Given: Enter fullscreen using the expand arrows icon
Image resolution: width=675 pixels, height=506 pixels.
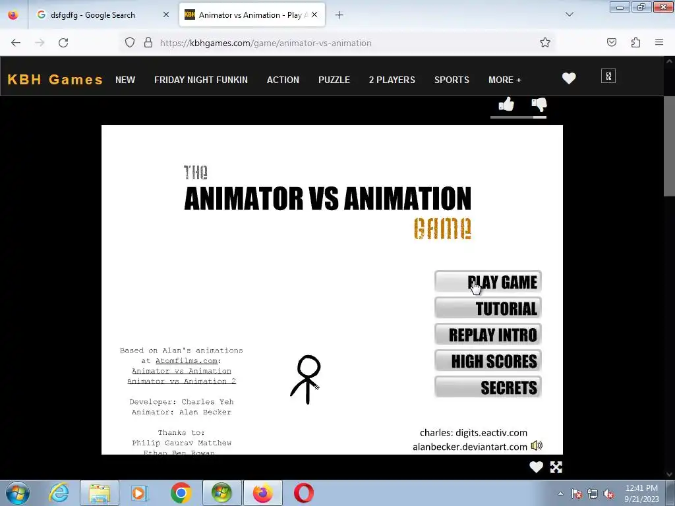Looking at the screenshot, I should coord(556,467).
